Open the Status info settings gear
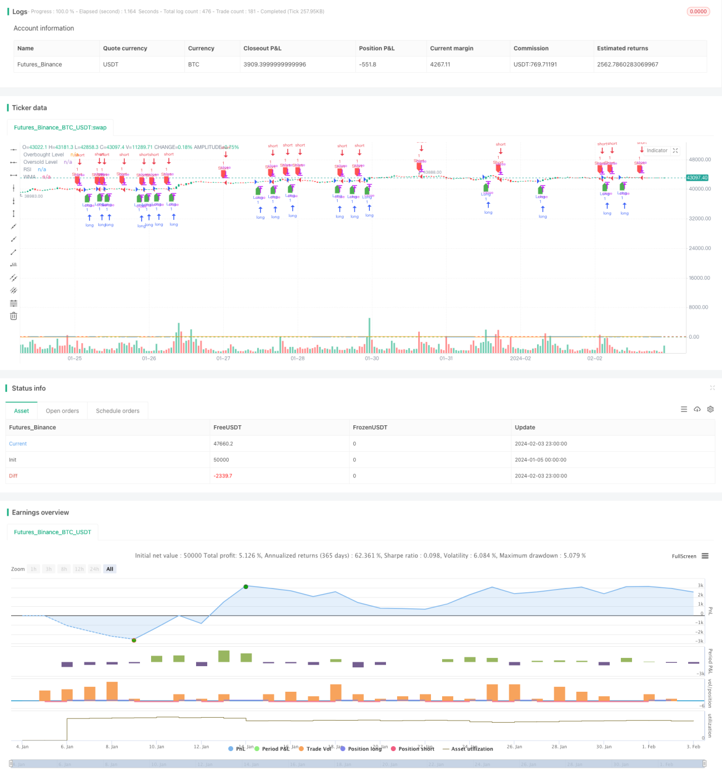 coord(710,409)
